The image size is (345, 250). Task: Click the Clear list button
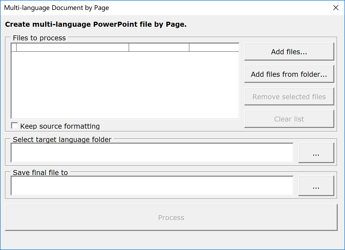[x=289, y=119]
